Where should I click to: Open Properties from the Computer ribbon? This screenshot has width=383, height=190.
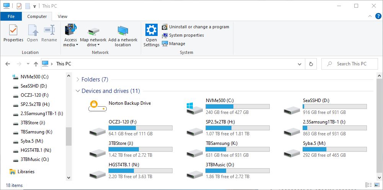pyautogui.click(x=13, y=33)
